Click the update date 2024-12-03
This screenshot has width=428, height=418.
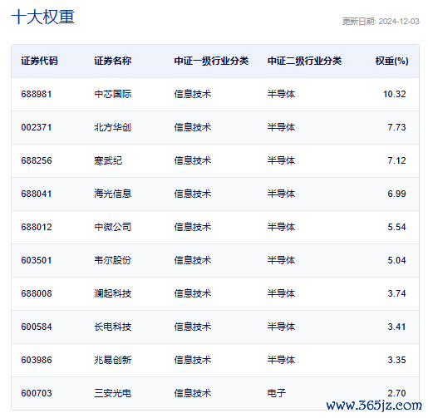(x=399, y=22)
